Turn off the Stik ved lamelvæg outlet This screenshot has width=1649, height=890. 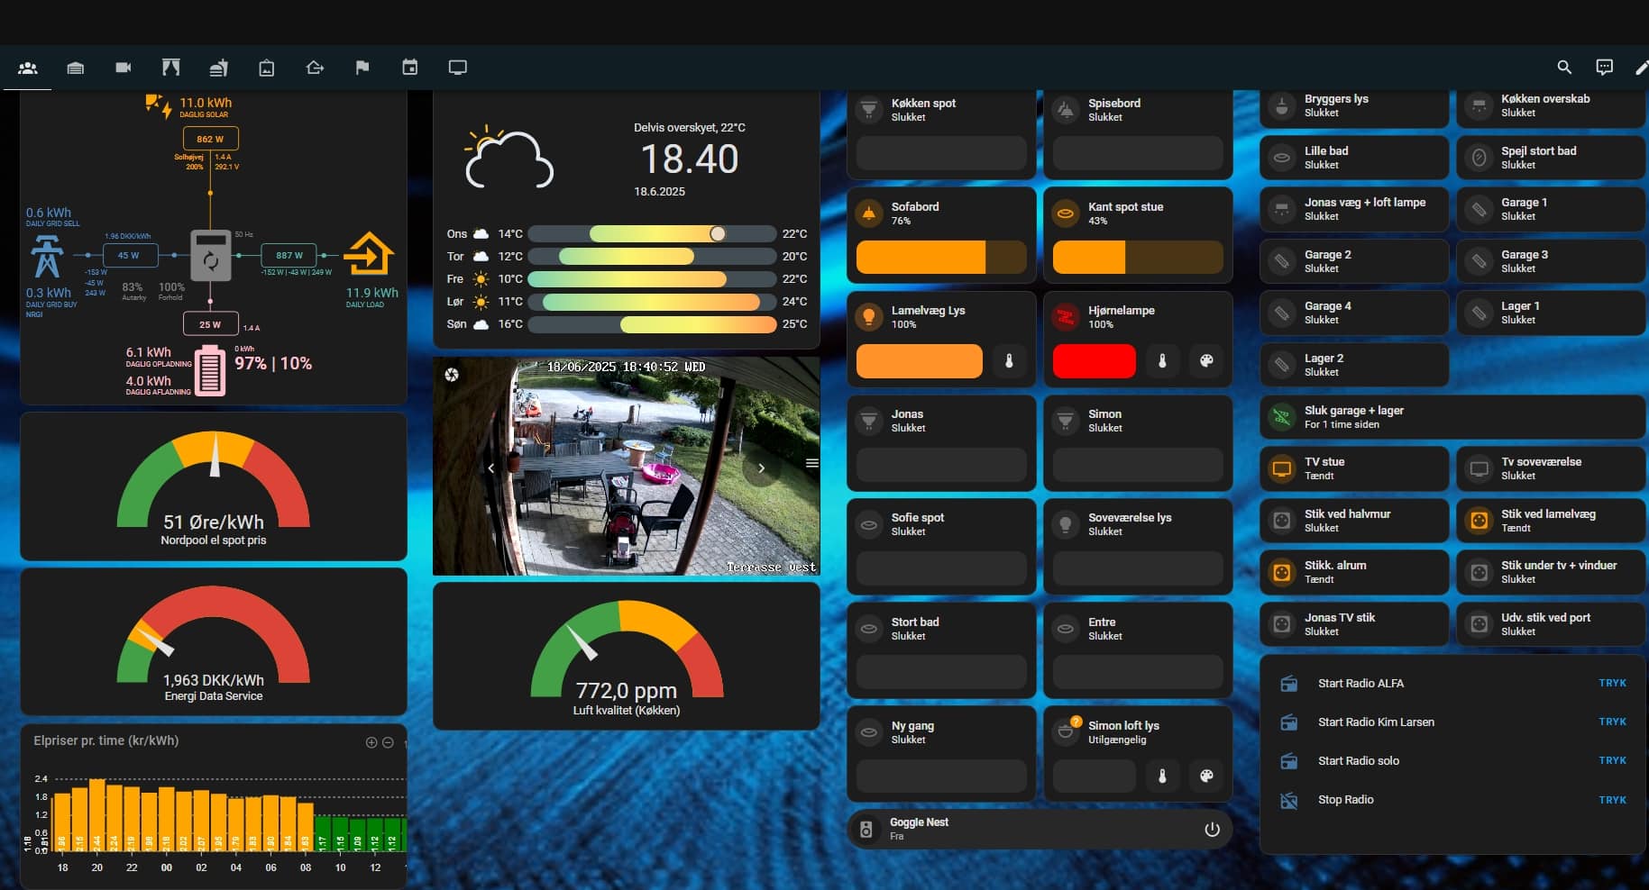tap(1479, 521)
